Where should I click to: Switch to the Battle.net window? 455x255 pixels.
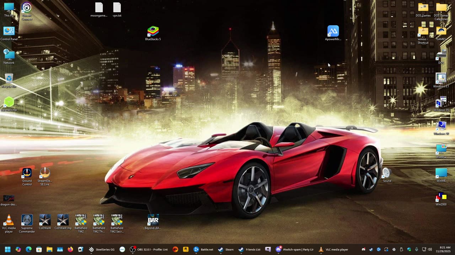click(x=204, y=249)
